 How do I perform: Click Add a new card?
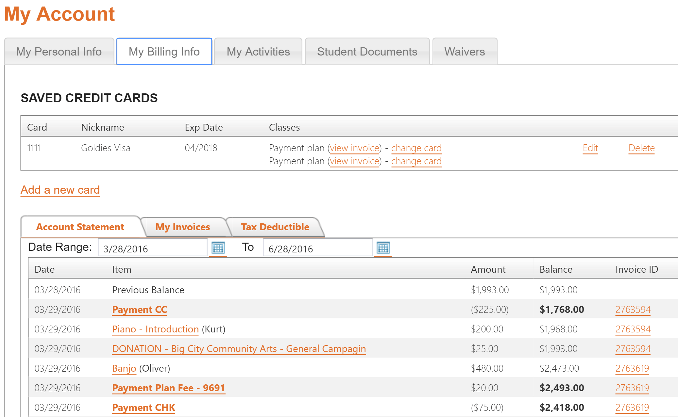[x=60, y=189]
